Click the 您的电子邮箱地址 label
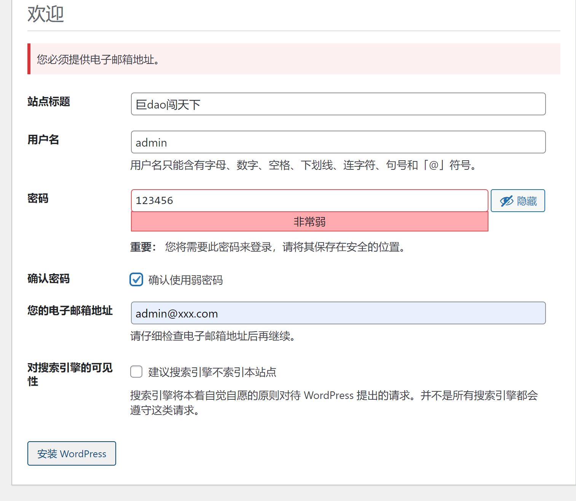The width and height of the screenshot is (576, 501). (x=70, y=311)
